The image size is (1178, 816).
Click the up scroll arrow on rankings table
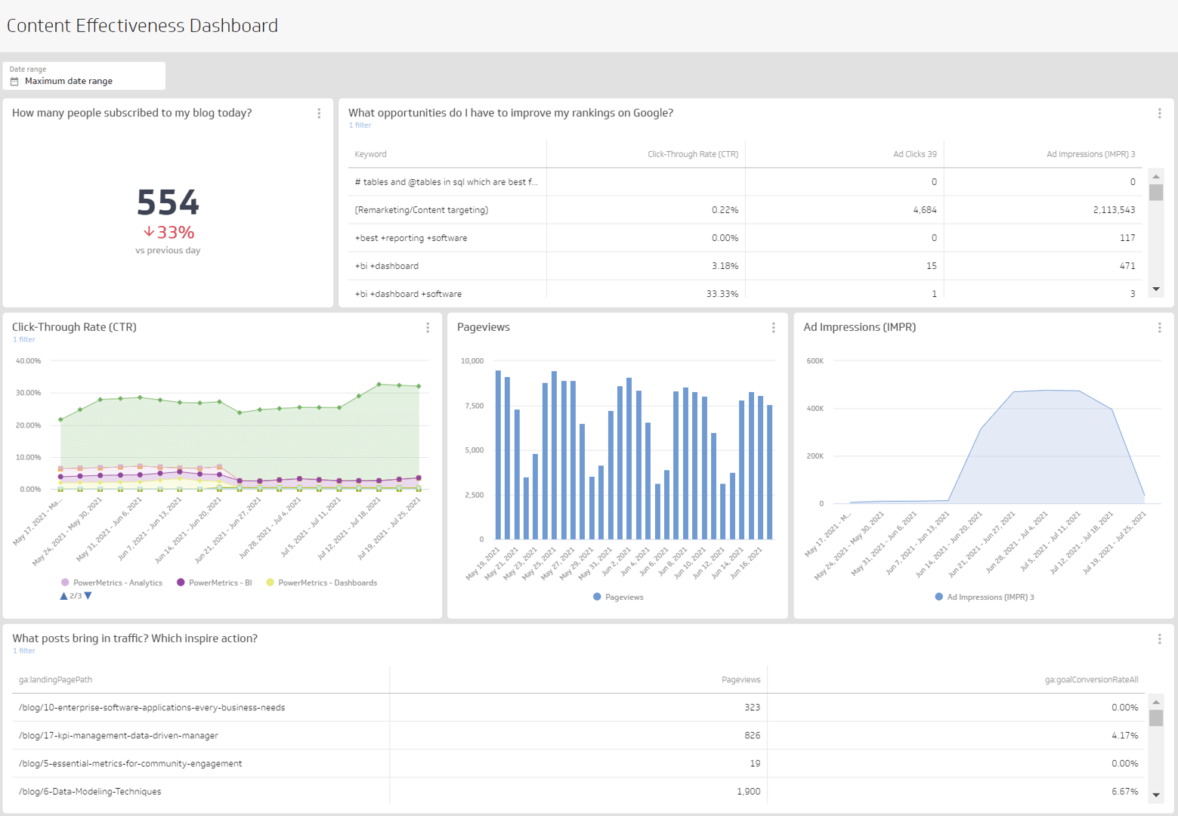click(x=1156, y=175)
